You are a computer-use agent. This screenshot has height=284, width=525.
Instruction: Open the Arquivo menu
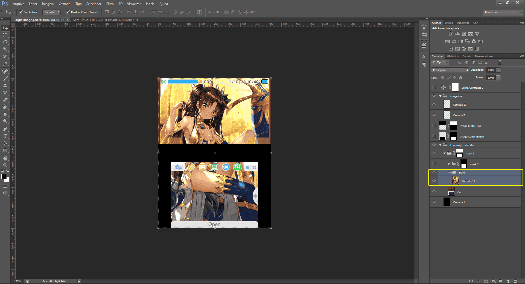tap(19, 4)
